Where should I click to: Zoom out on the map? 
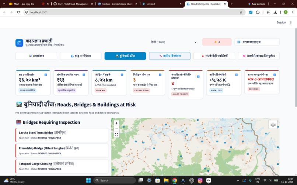point(117,129)
